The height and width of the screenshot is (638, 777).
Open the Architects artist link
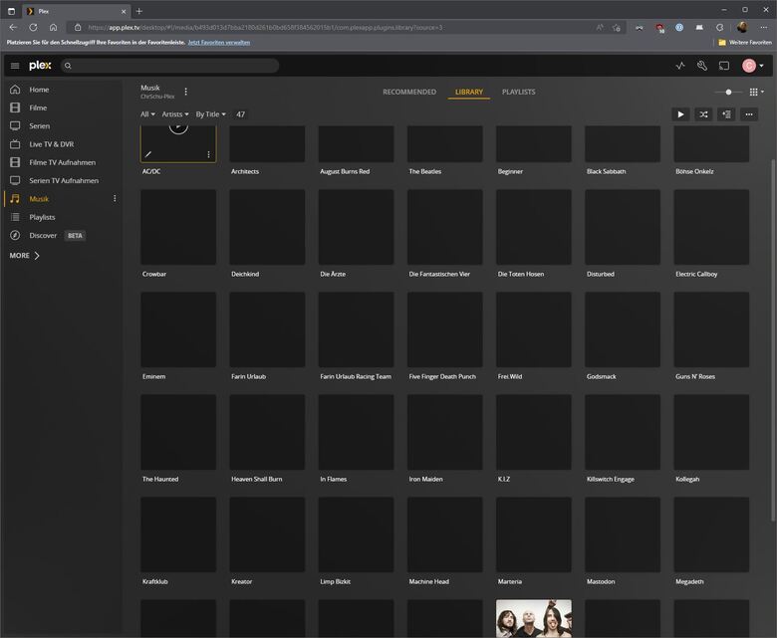[x=245, y=172]
